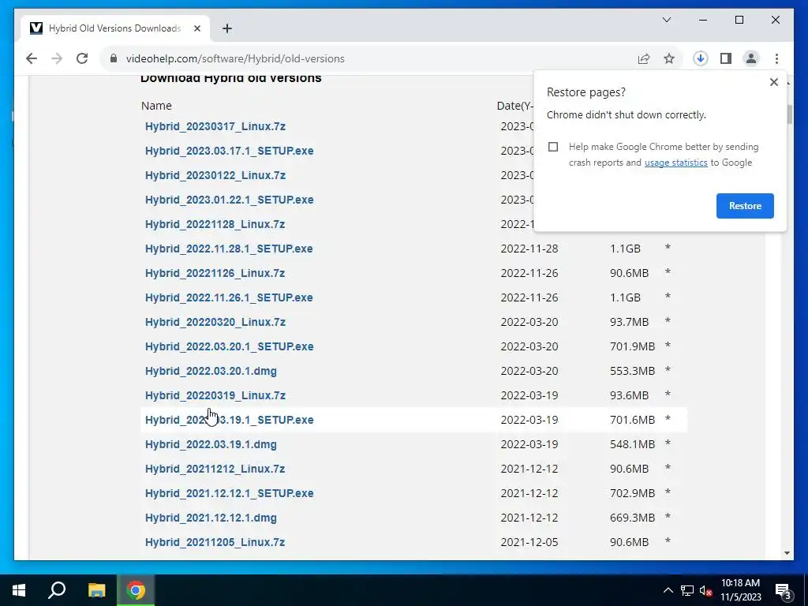
Task: Open Windows taskbar search
Action: tap(57, 590)
